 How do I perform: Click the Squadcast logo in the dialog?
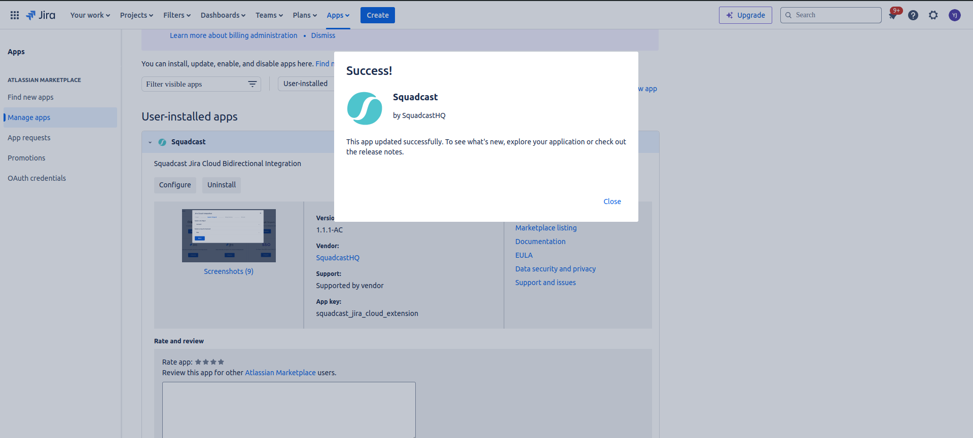(365, 108)
